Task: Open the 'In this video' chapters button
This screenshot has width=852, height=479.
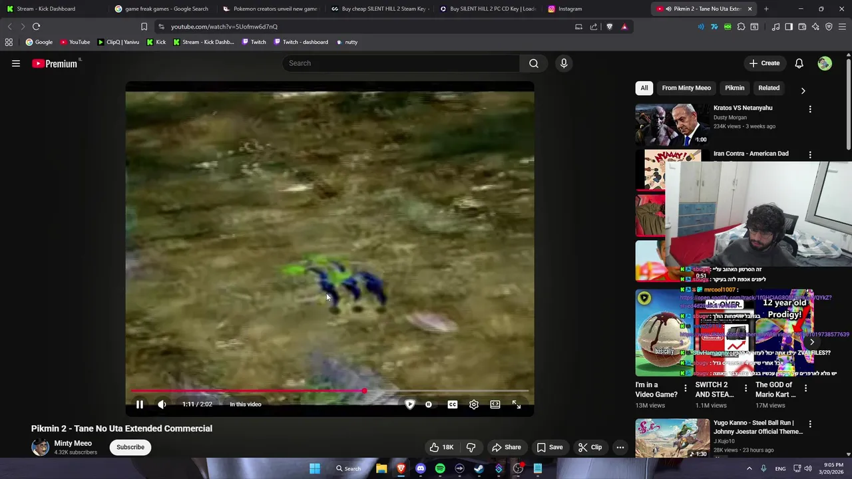Action: pyautogui.click(x=246, y=404)
